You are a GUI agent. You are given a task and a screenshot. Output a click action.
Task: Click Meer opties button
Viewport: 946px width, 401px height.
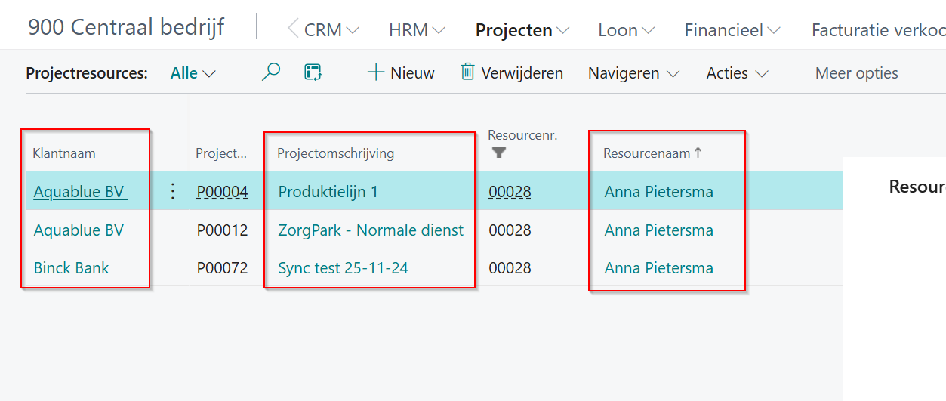point(856,73)
